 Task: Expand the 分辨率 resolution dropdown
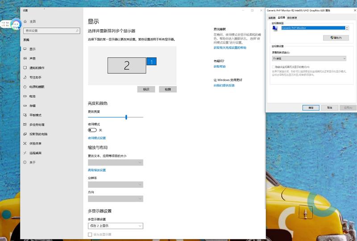(x=115, y=184)
